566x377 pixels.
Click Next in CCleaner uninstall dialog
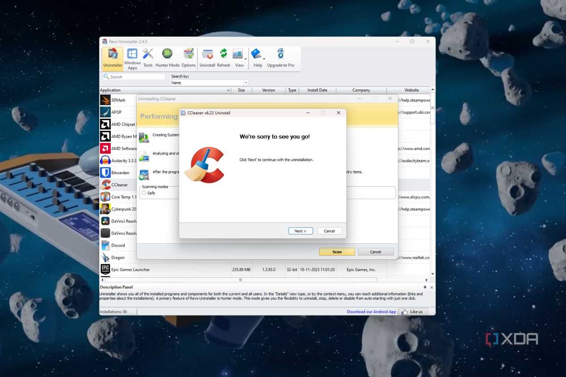tap(300, 231)
